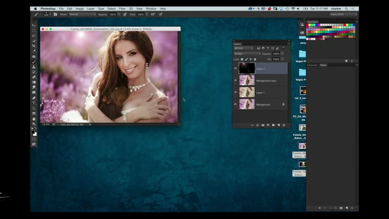Screen dimensions: 389x219
Task: Toggle visibility of the Background layer
Action: click(236, 104)
